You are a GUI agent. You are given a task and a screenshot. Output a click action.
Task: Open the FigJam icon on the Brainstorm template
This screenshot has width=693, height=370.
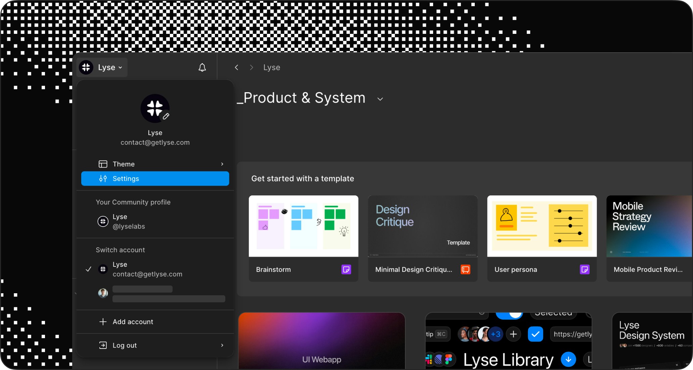(346, 269)
